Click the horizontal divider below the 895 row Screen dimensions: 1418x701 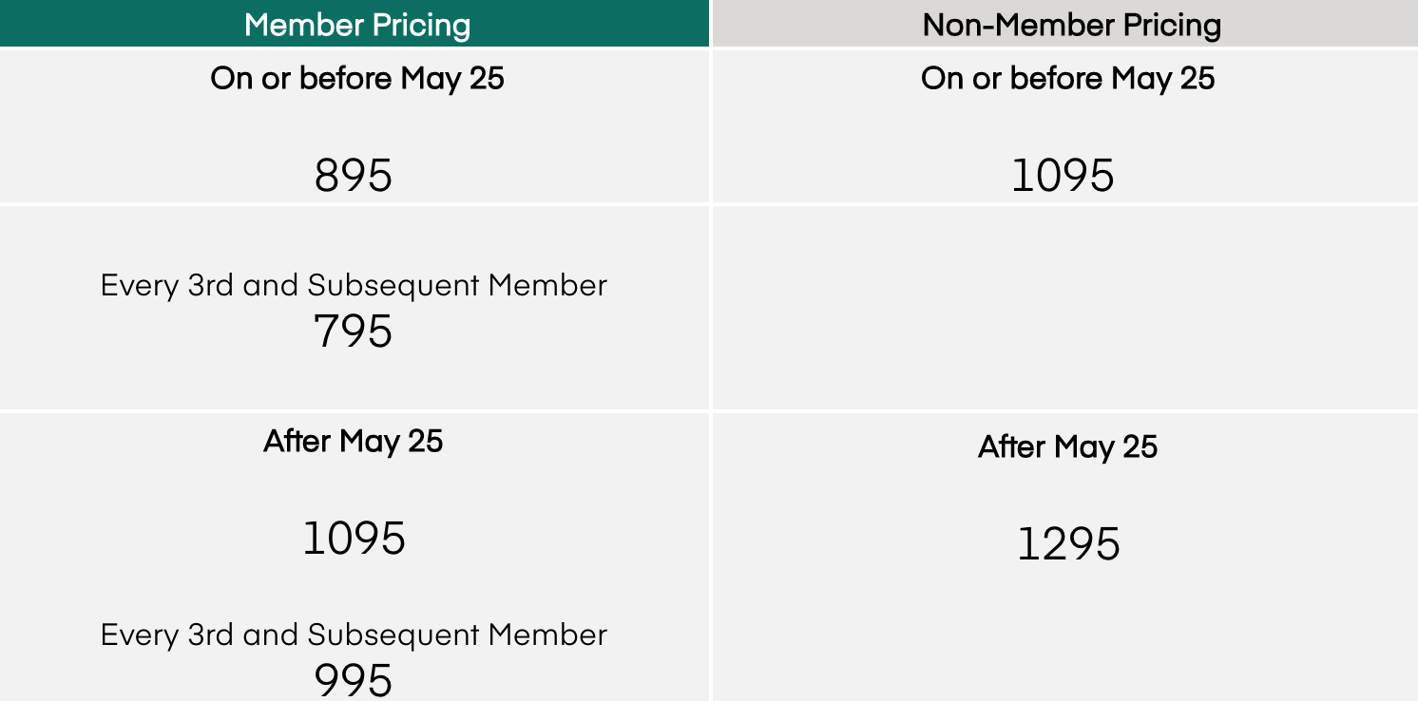click(354, 204)
